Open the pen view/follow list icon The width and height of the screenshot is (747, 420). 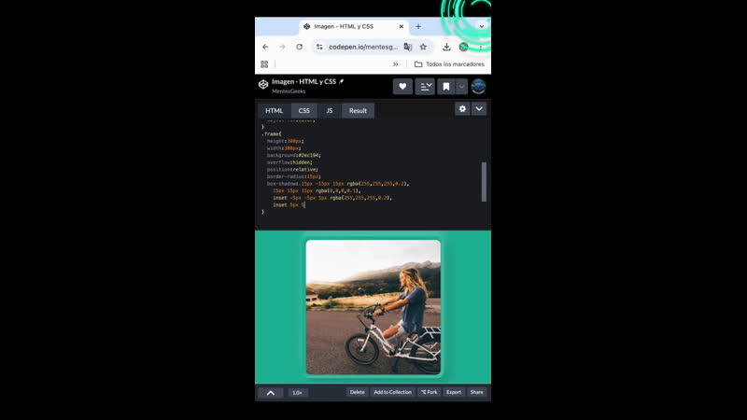coord(425,87)
